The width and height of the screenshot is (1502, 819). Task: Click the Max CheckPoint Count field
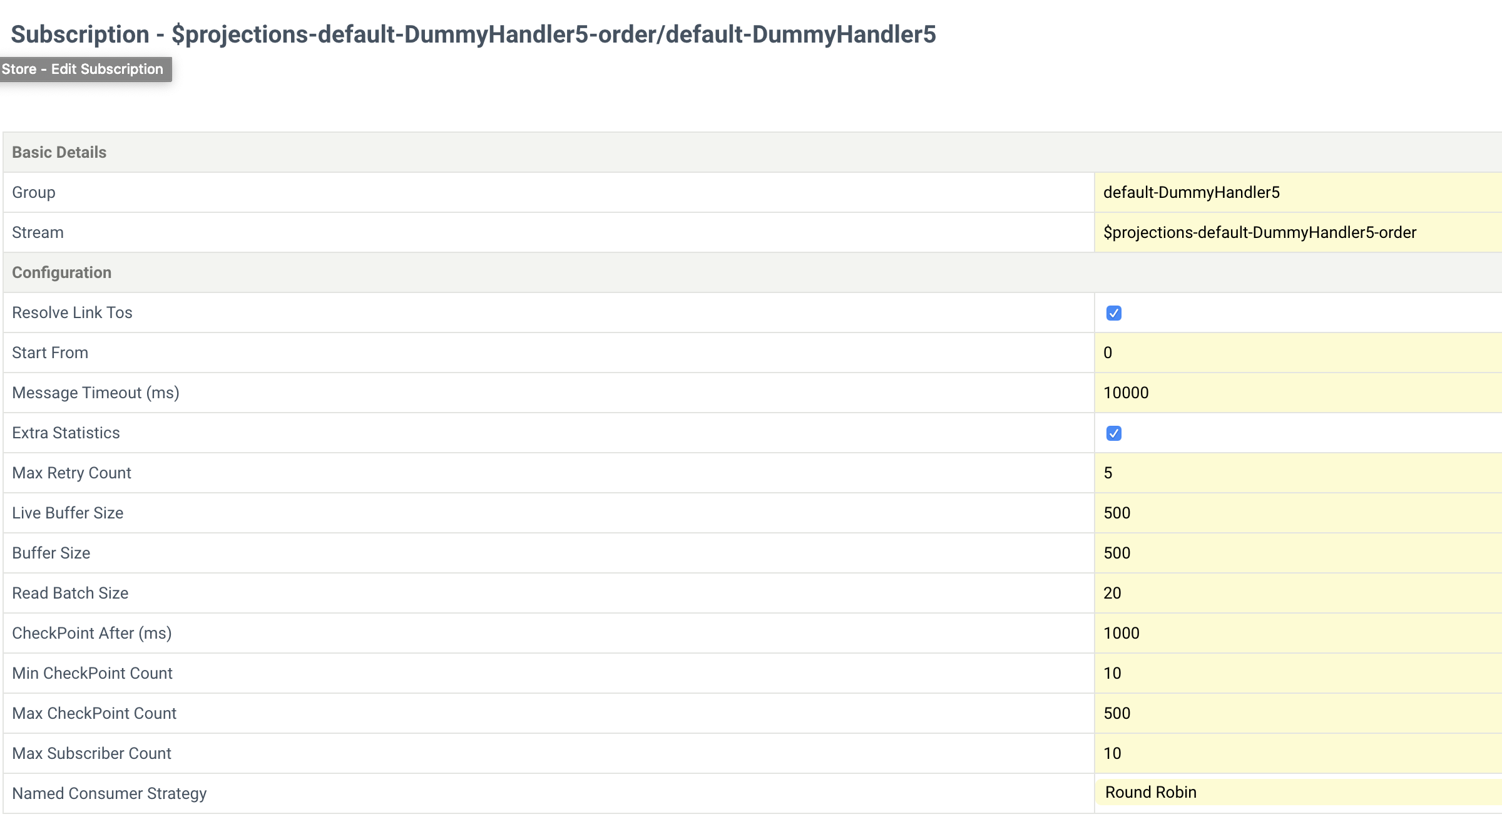[1298, 713]
